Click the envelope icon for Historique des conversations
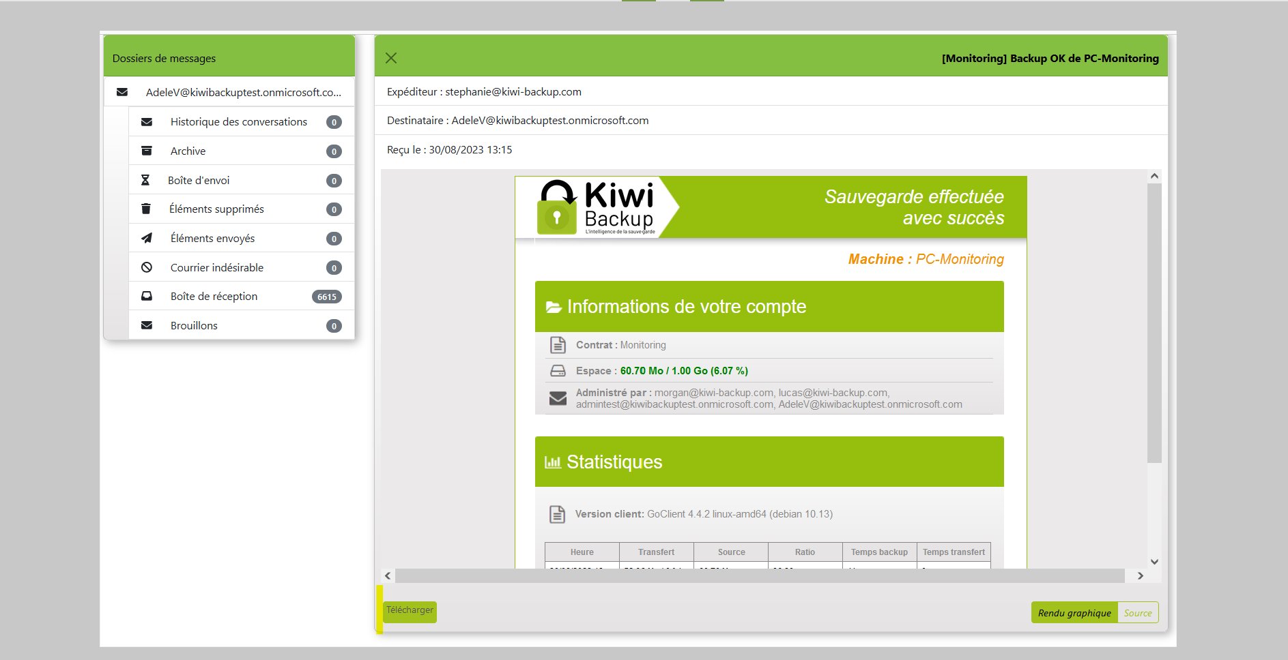1288x660 pixels. coord(147,122)
